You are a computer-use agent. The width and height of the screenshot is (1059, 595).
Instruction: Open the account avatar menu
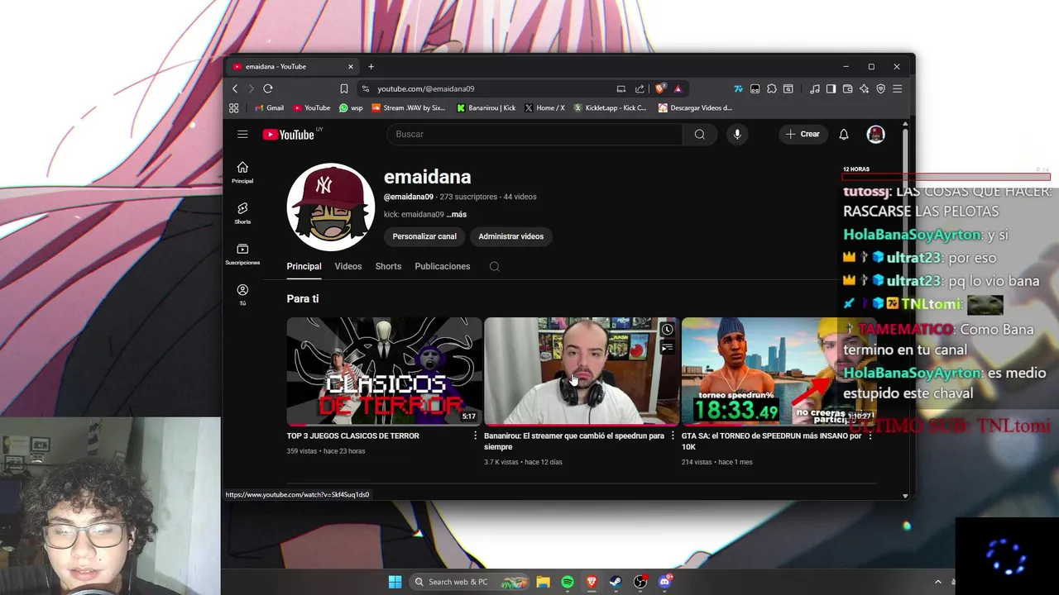pos(875,134)
